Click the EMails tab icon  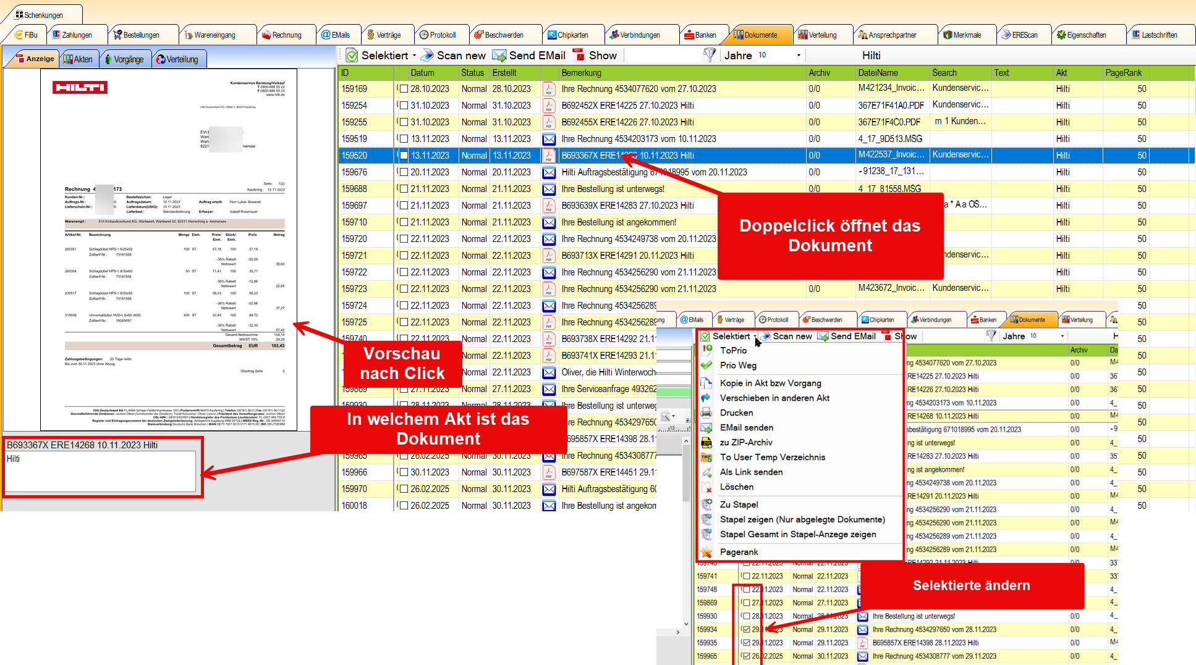click(x=326, y=35)
